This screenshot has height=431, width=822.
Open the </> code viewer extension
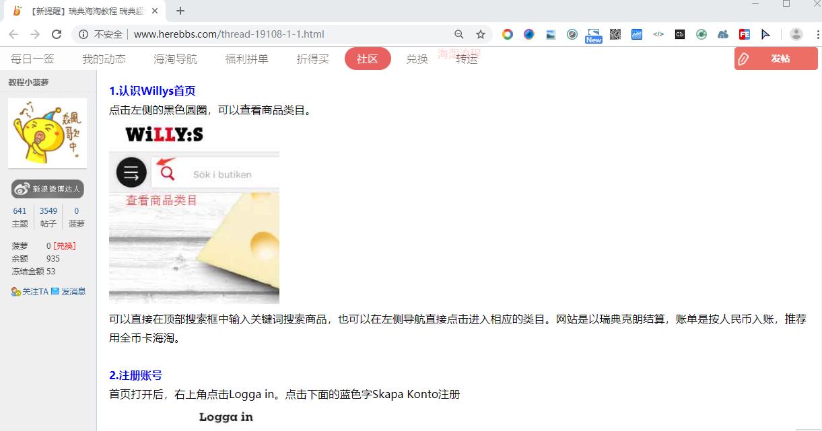click(658, 34)
